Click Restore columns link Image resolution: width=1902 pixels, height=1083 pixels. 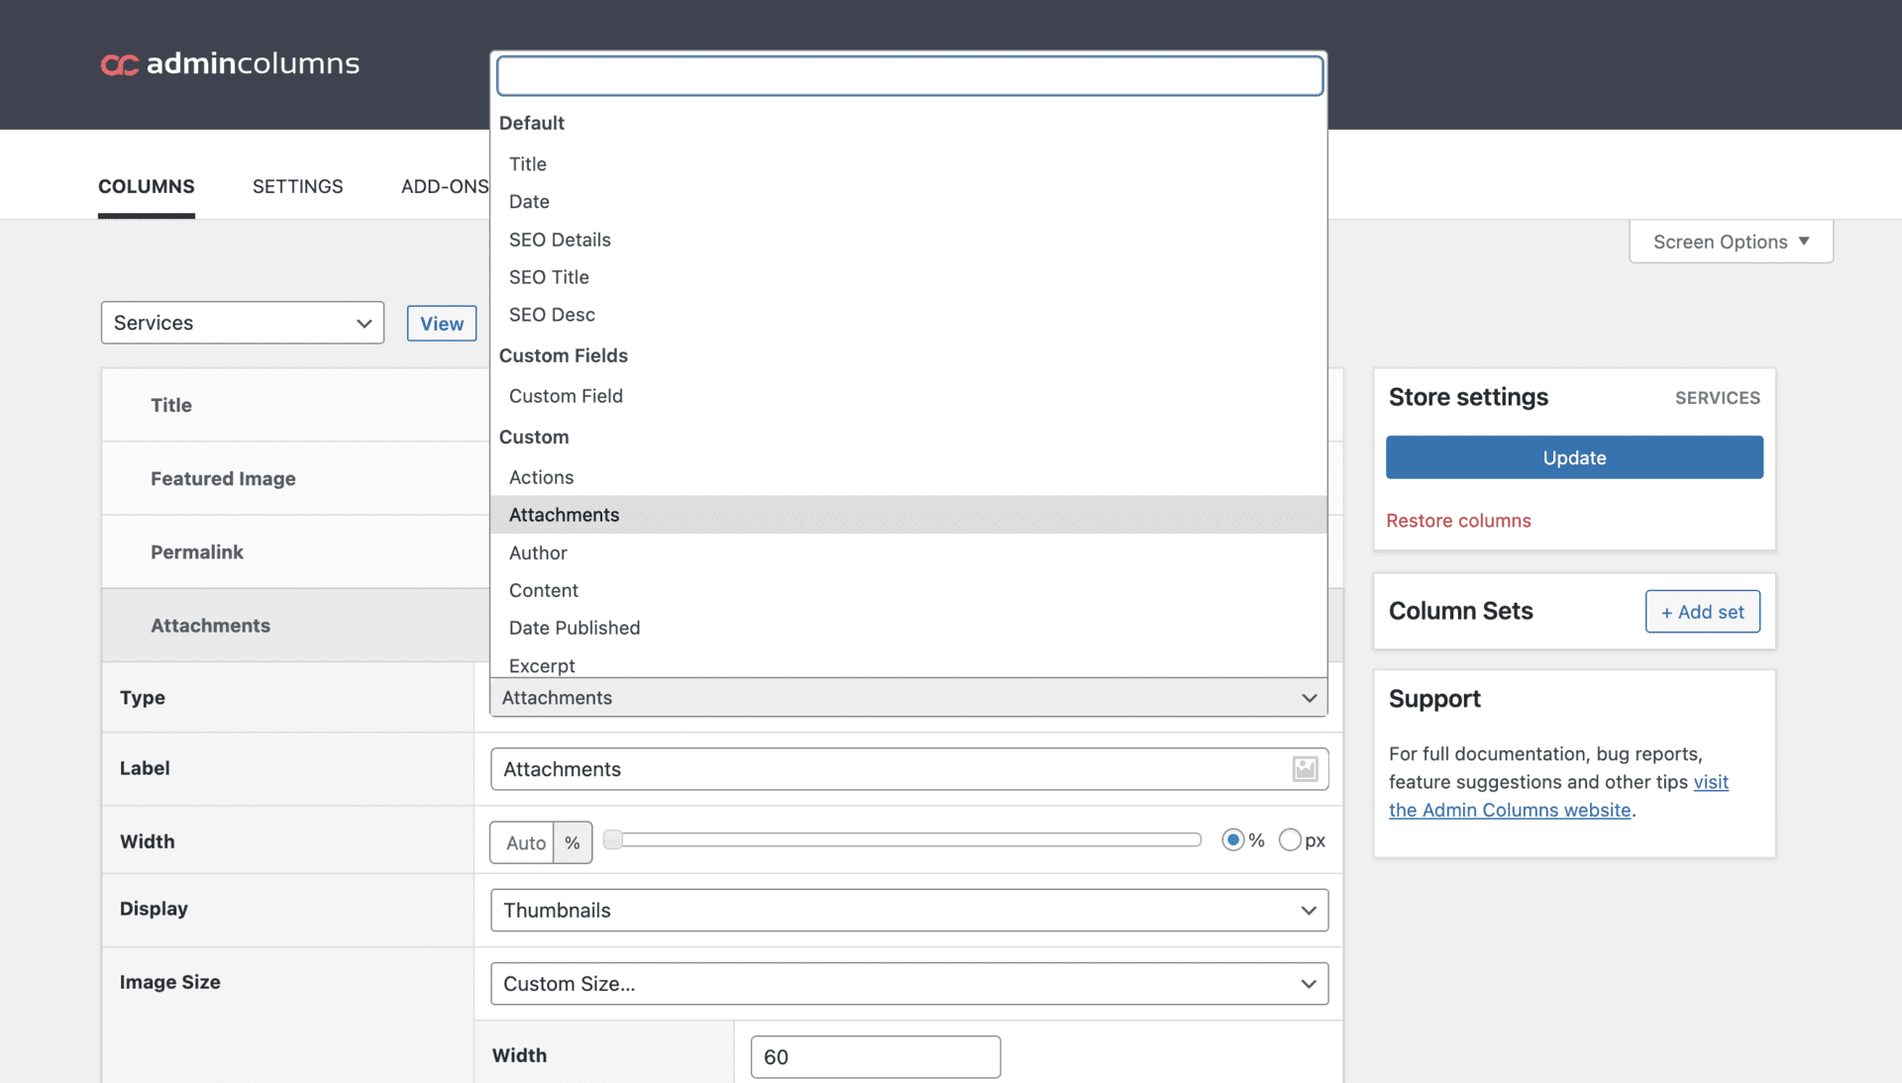tap(1458, 521)
